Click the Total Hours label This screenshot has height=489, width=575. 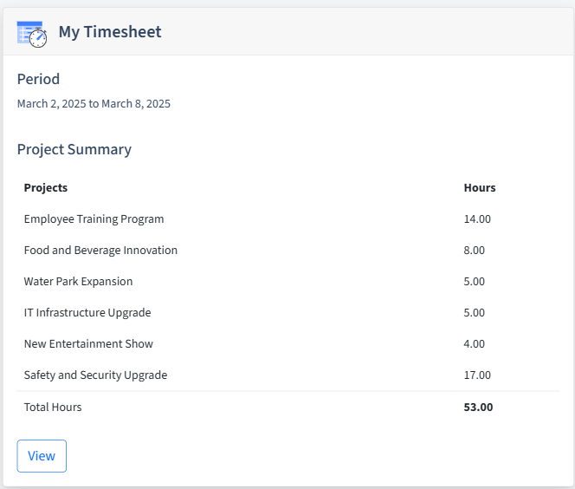[53, 407]
